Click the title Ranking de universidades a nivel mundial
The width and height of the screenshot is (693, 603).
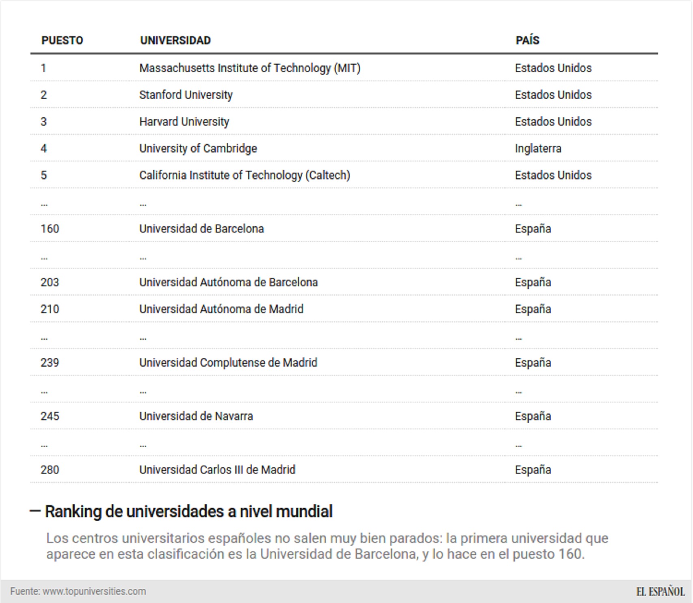188,512
